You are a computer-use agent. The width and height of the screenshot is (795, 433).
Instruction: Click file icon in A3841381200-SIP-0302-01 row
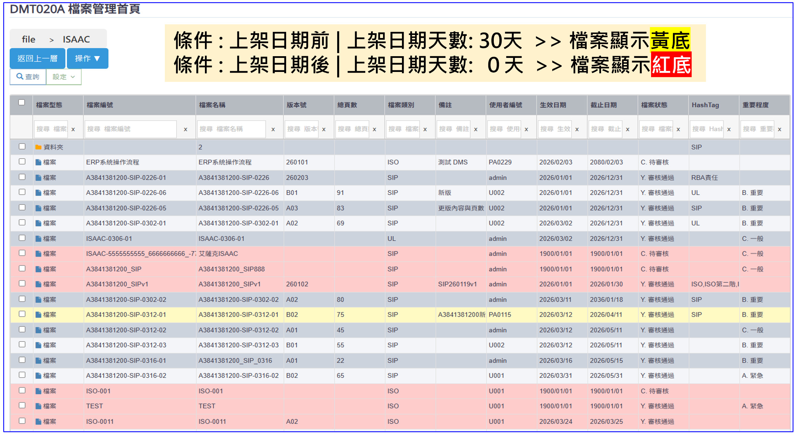(38, 223)
